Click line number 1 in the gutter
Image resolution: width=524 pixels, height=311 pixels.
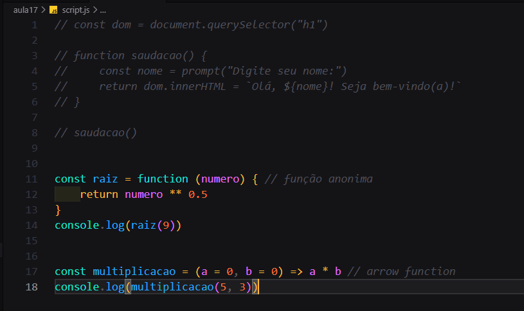(x=35, y=25)
